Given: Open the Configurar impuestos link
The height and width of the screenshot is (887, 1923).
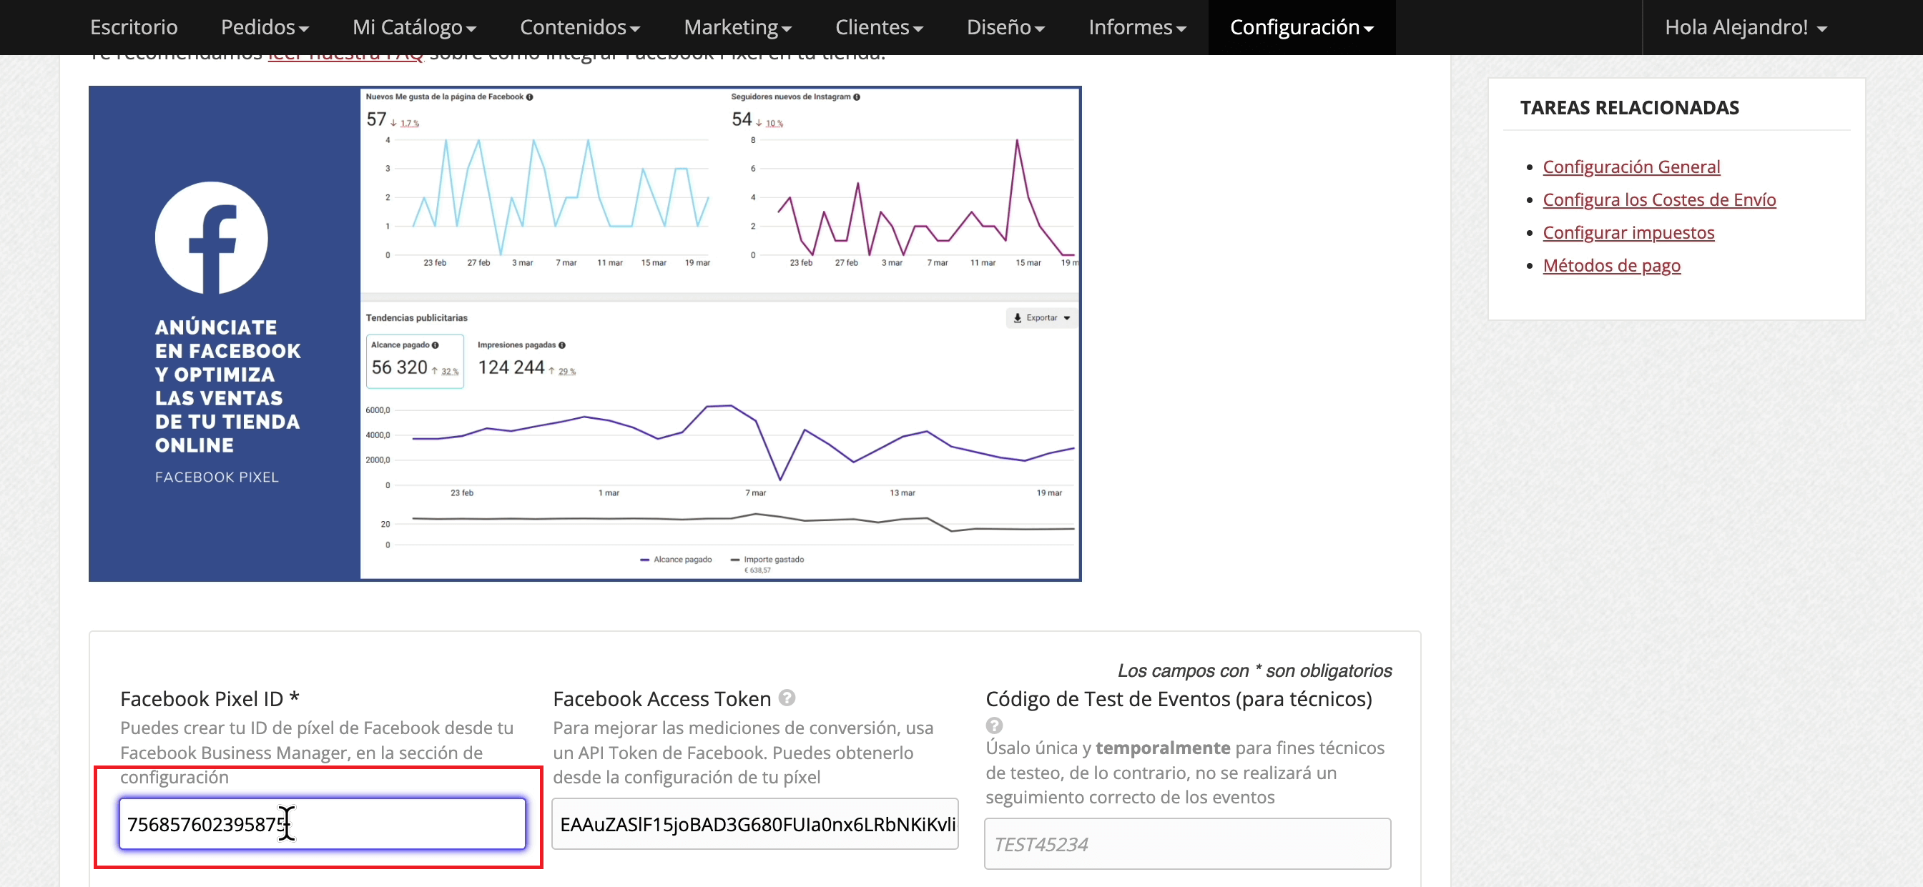Looking at the screenshot, I should 1628,232.
